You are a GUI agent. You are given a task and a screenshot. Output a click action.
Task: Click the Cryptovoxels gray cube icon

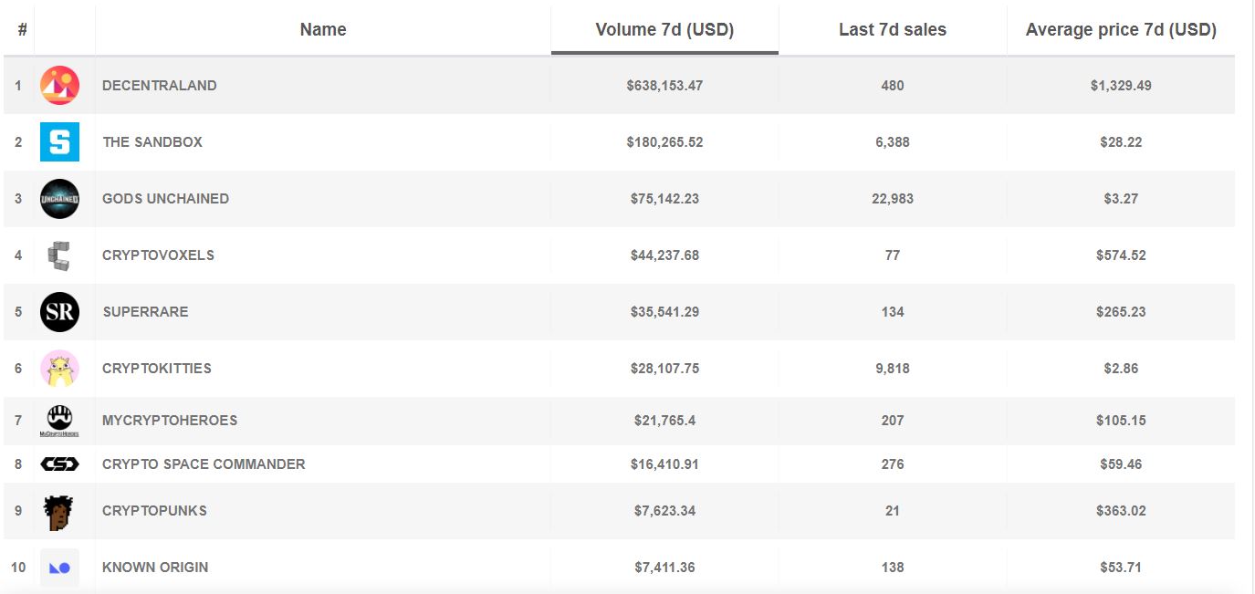pyautogui.click(x=59, y=255)
